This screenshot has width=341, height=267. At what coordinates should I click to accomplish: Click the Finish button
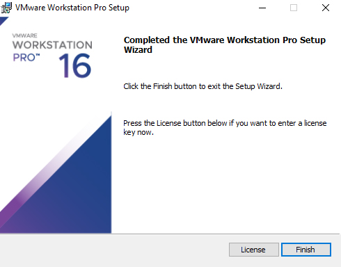(x=306, y=250)
